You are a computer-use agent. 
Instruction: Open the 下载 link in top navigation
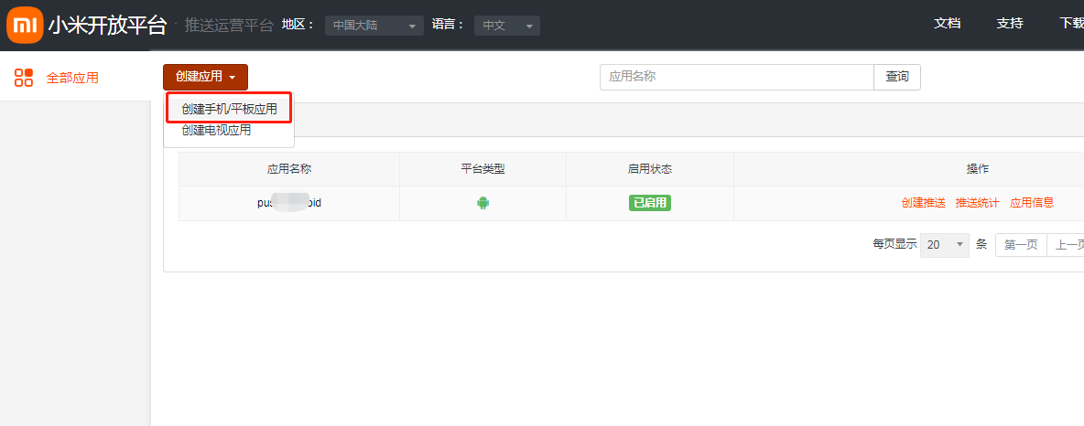(1071, 24)
